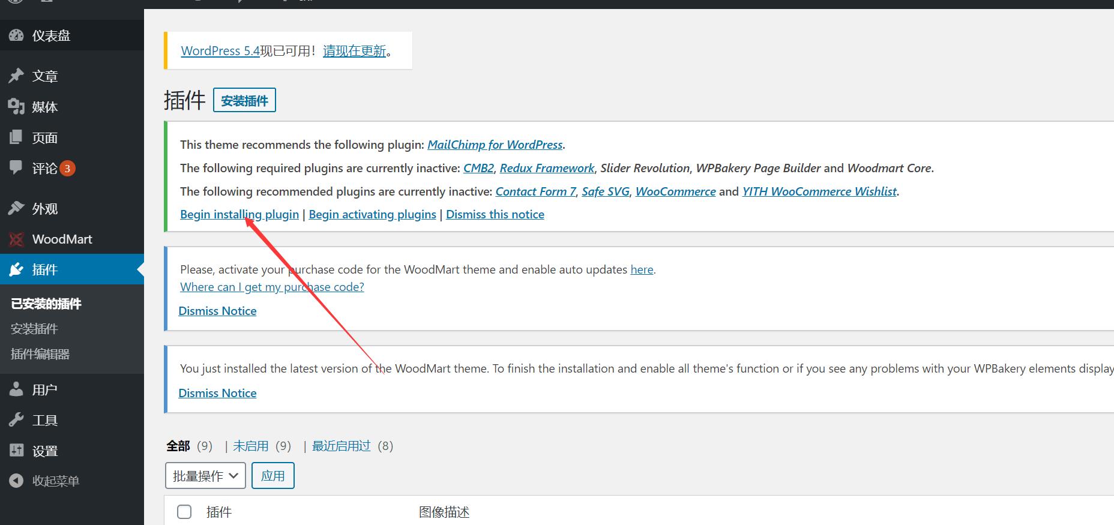Show recently active plugins filter
Viewport: 1114px width, 525px height.
(x=341, y=446)
